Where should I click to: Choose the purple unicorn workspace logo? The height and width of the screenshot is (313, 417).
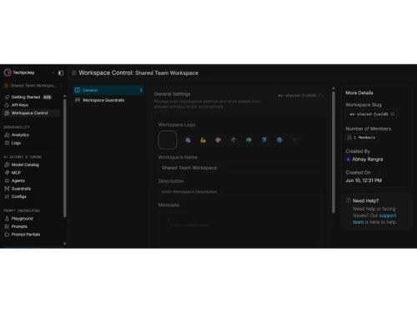pyautogui.click(x=188, y=140)
